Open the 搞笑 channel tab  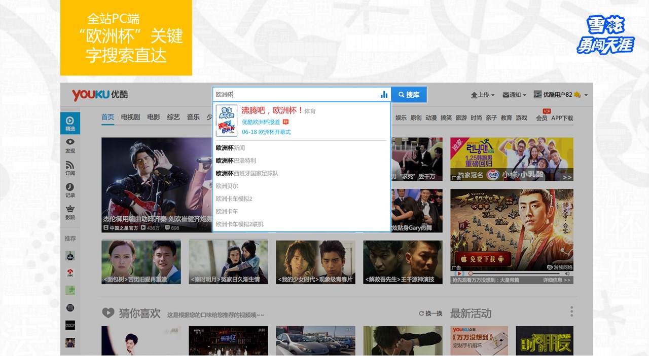click(446, 118)
